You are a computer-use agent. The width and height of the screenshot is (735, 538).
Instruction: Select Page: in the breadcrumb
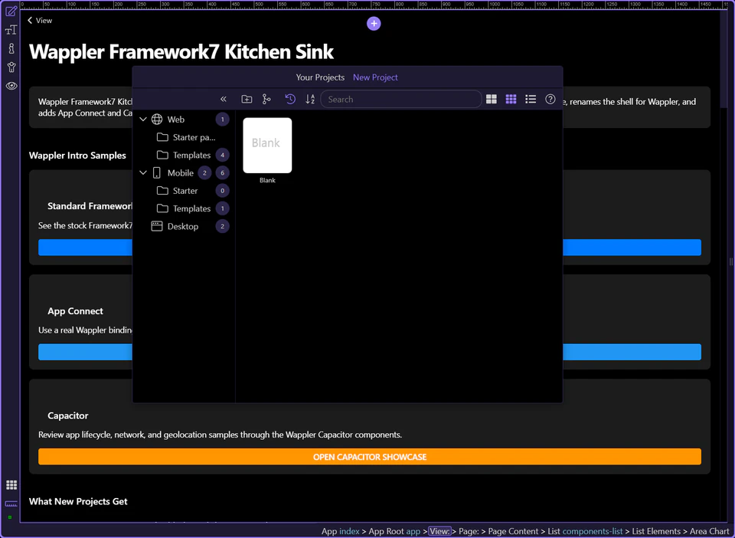469,531
